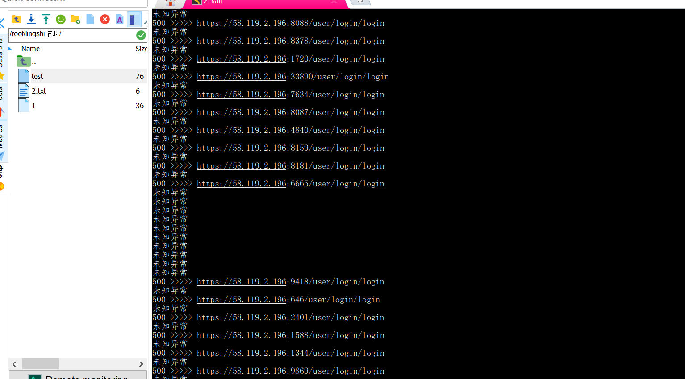
Task: Click the purple A file icon
Action: [120, 19]
